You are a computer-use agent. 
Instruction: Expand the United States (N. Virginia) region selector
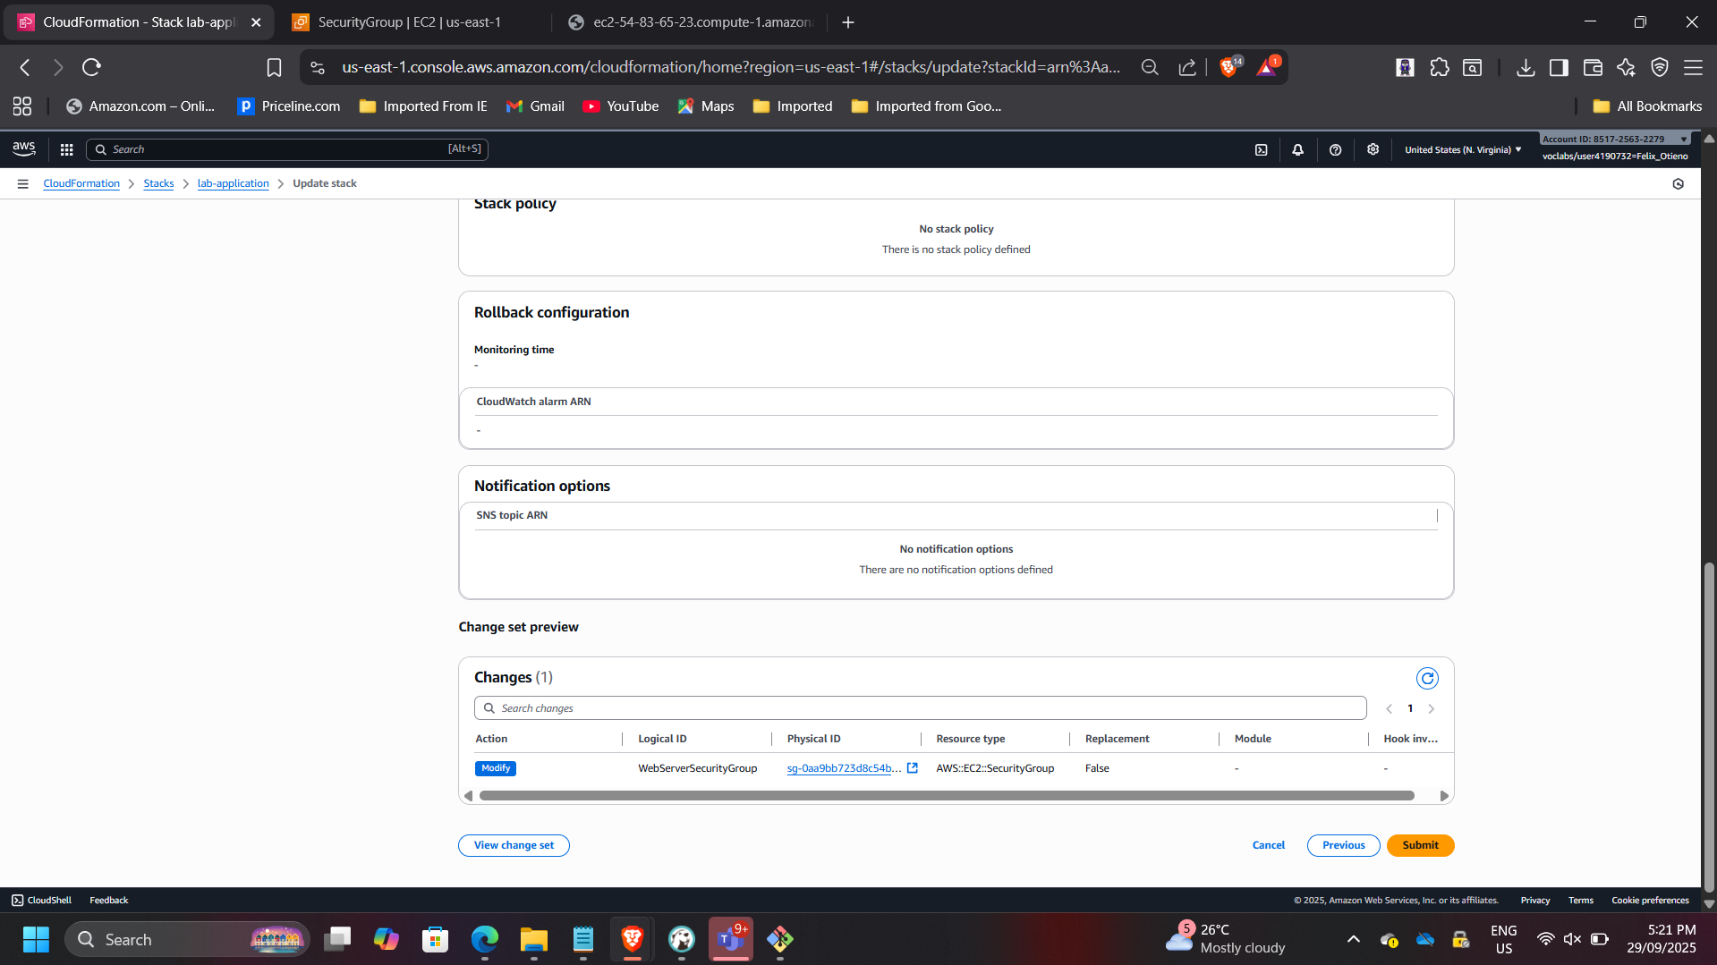(1462, 149)
